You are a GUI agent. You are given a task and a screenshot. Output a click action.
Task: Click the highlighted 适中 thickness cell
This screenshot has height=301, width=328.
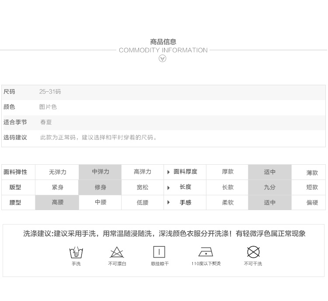(x=269, y=172)
